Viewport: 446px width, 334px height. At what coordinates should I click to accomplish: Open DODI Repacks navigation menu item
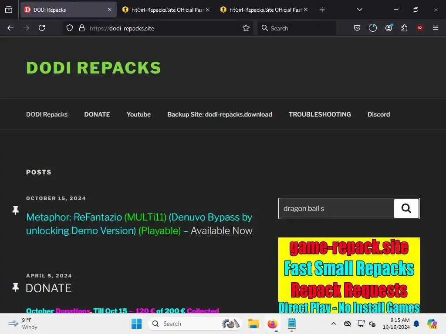pyautogui.click(x=47, y=114)
